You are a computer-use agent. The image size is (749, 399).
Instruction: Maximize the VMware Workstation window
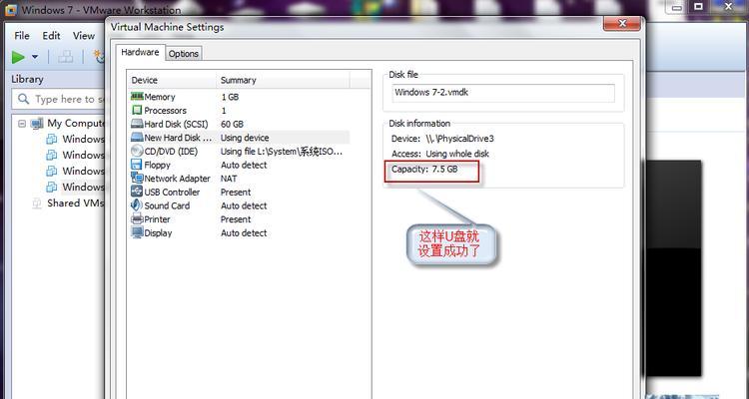698,7
